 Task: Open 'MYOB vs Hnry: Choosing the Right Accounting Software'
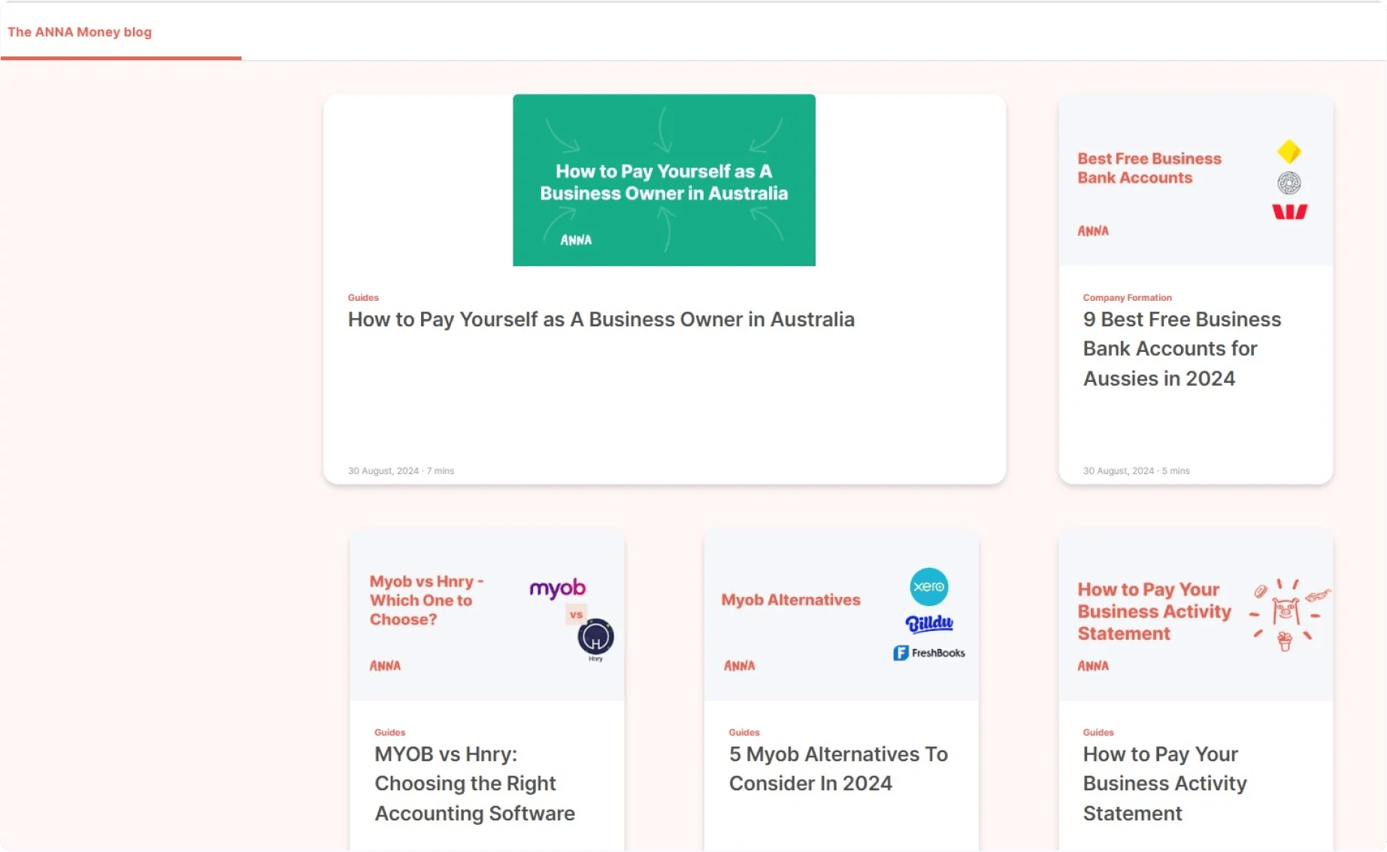pos(474,784)
